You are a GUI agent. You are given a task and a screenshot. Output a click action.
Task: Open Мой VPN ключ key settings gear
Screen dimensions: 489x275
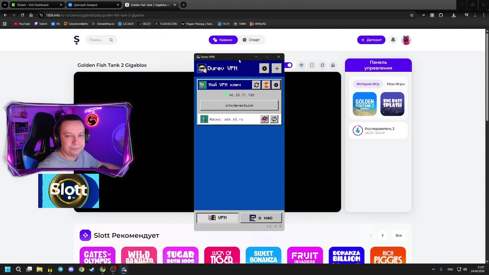pos(276,85)
